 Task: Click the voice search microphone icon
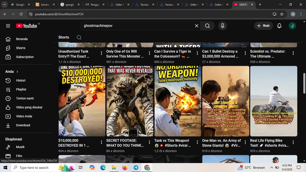222,26
